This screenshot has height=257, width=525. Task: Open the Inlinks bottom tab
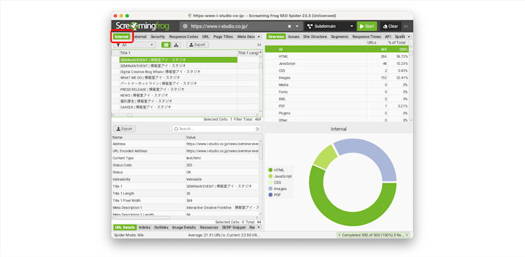click(144, 227)
